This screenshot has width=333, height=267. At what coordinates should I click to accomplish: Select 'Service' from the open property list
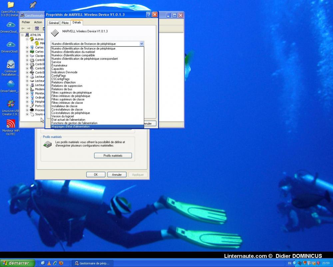tap(56, 62)
